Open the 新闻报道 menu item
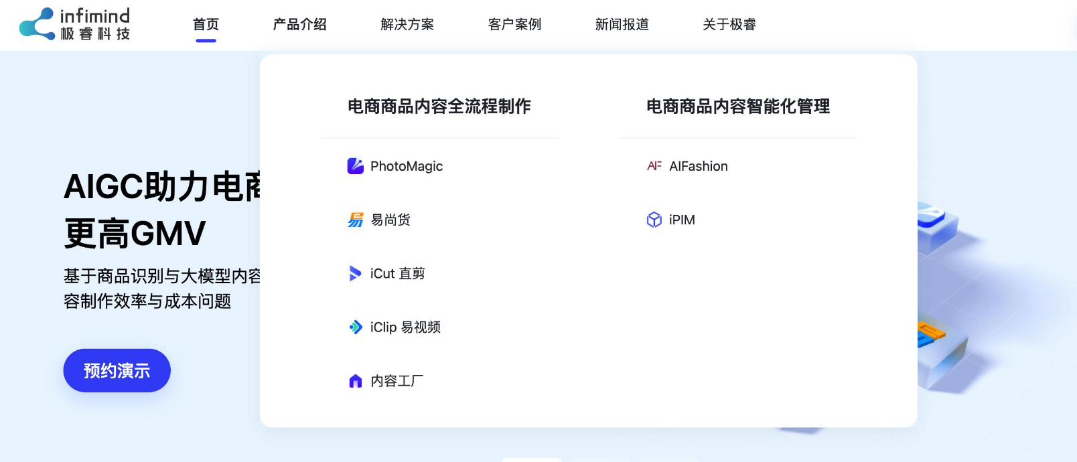 tap(622, 25)
